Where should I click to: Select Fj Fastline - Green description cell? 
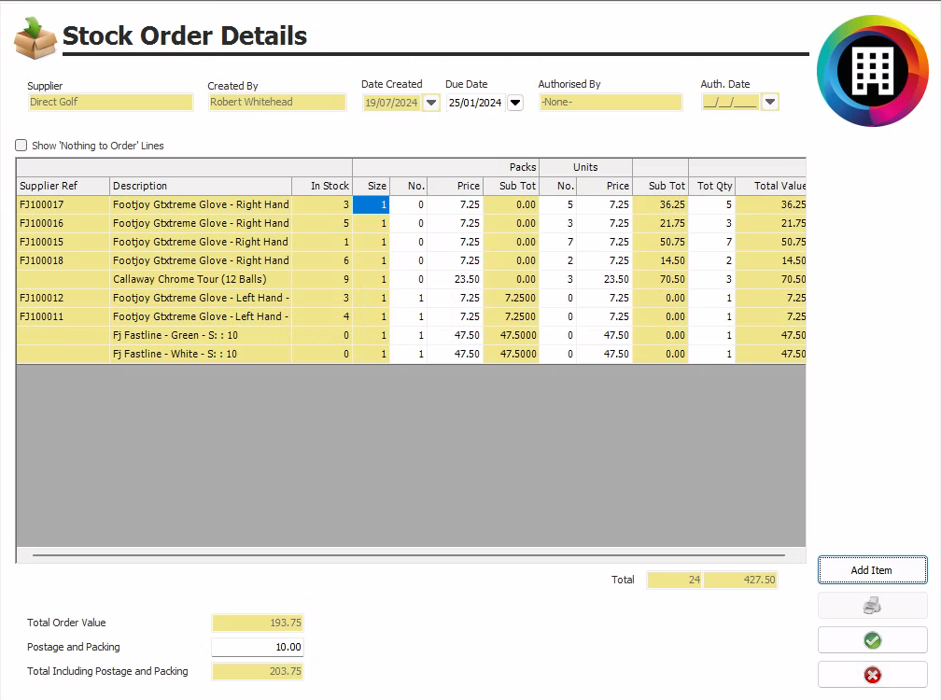pos(201,335)
